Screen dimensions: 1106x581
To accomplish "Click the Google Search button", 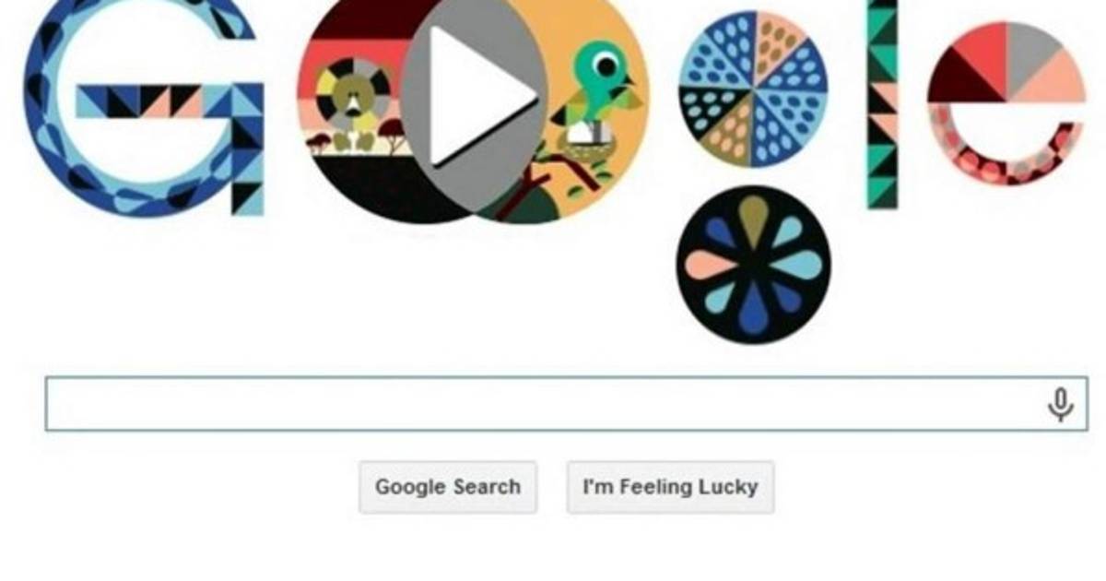I will click(448, 487).
